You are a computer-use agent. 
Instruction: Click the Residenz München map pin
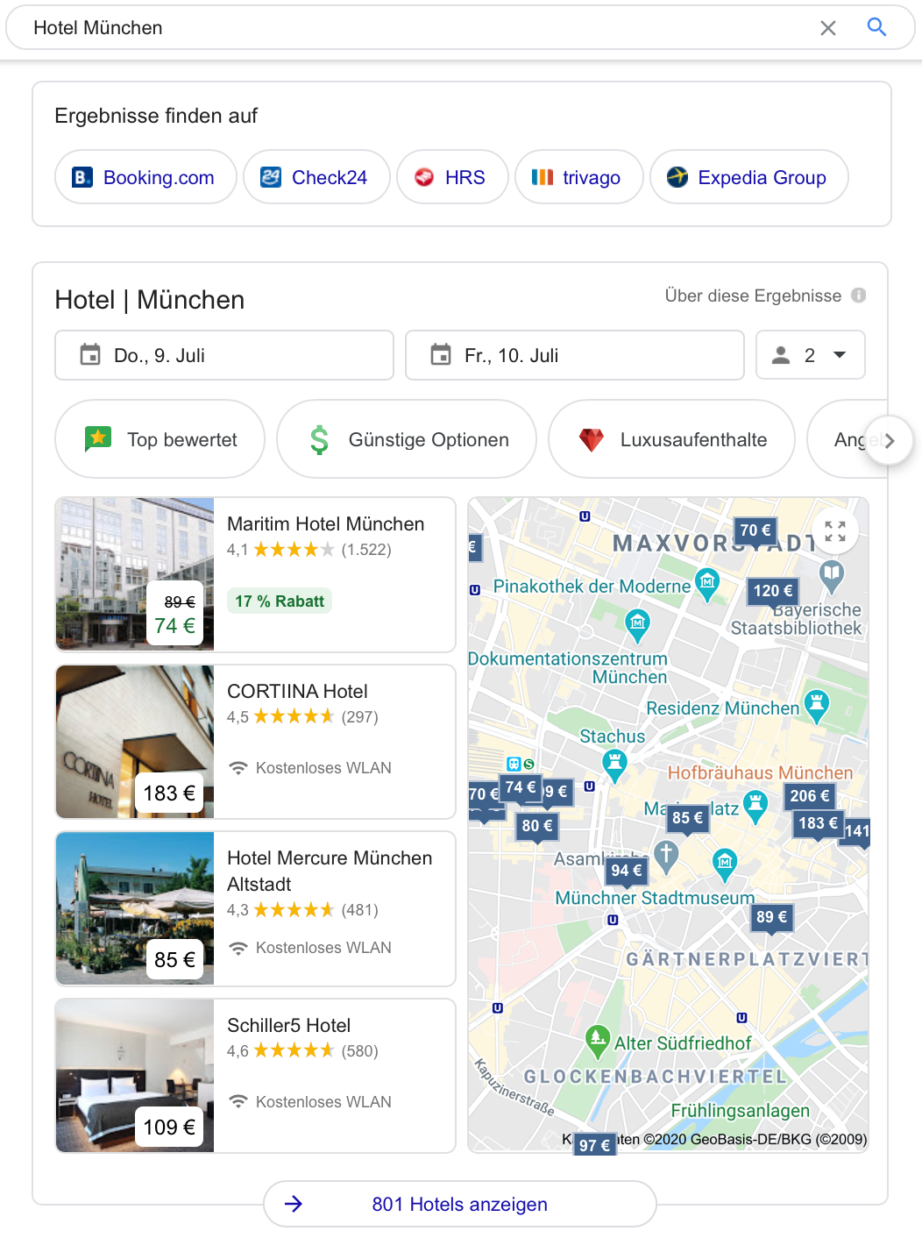pos(817,706)
